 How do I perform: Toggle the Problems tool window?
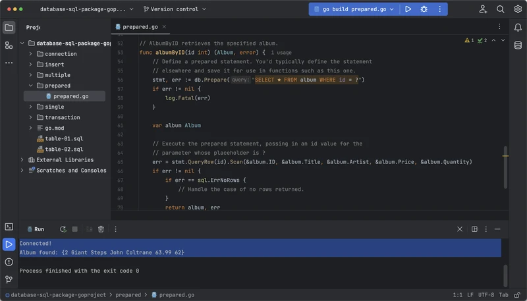pos(9,261)
